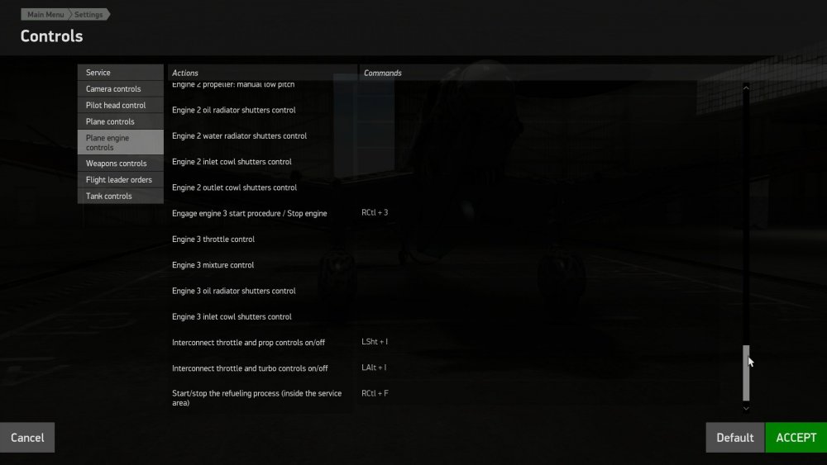Select the RCtl + F refueling binding

375,393
